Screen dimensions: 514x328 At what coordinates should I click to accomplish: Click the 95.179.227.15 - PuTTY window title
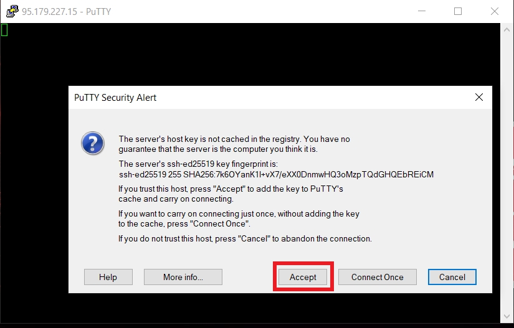coord(67,11)
